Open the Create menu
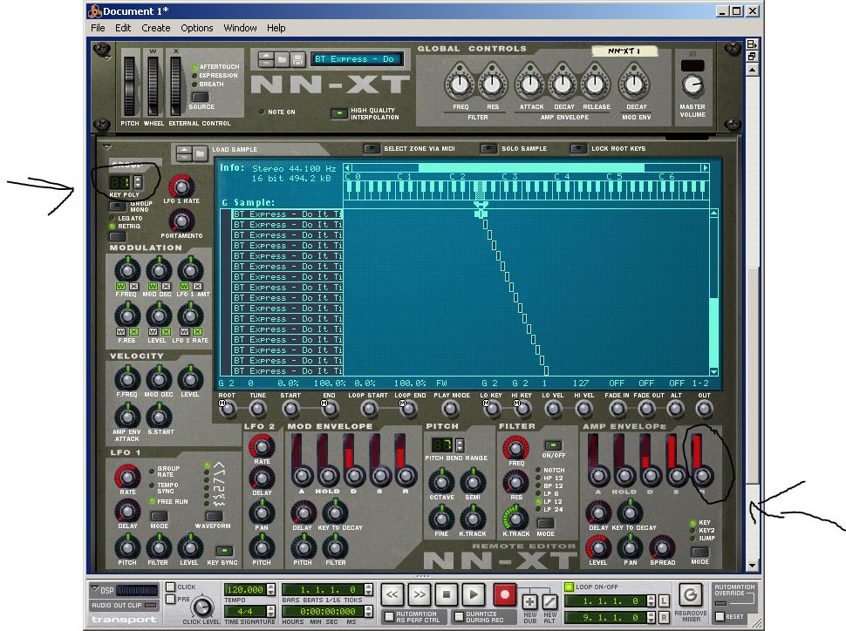Viewport: 846px width, 631px height. (155, 28)
